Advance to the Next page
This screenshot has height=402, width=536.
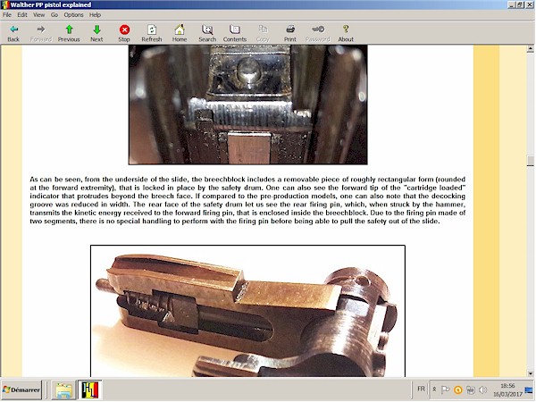click(x=96, y=33)
